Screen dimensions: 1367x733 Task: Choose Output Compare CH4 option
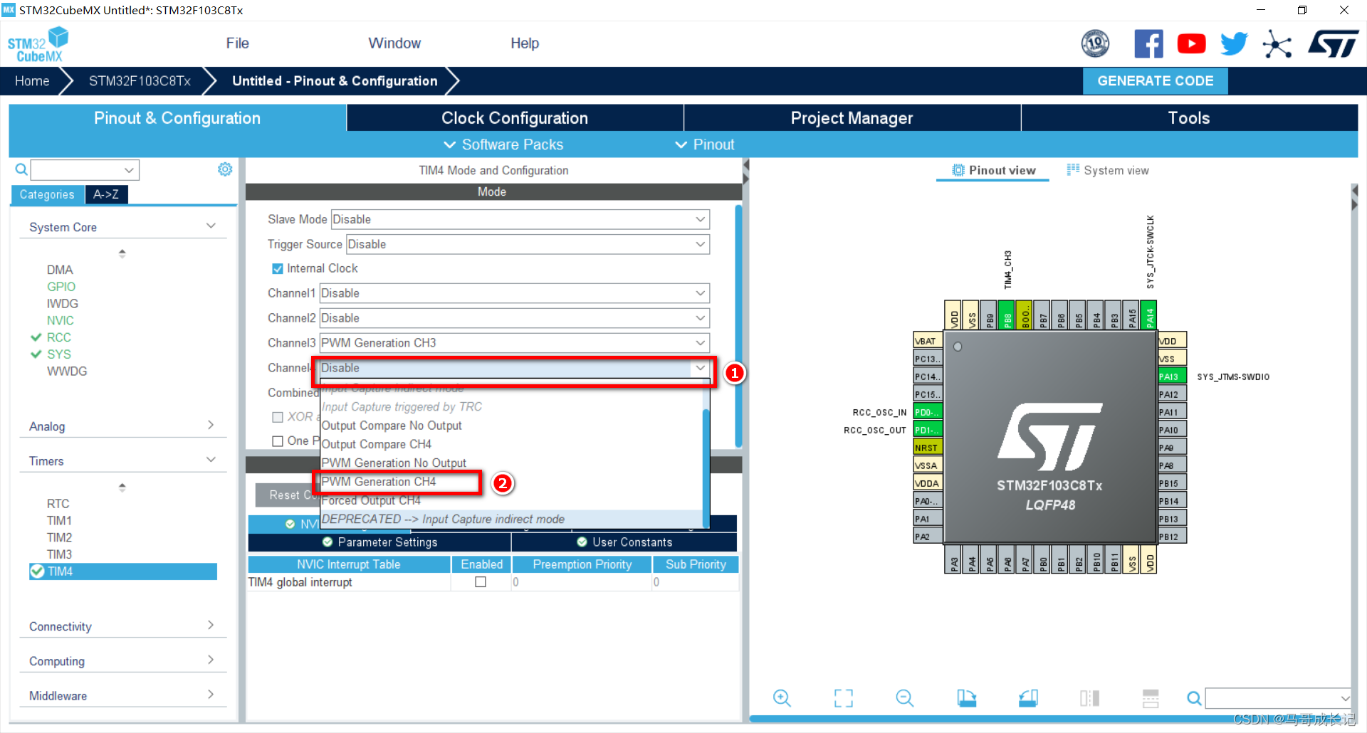[x=510, y=444]
